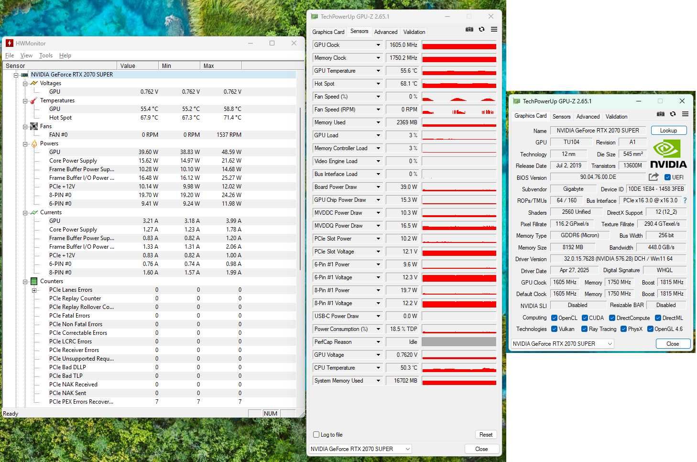Click the refresh icon in GPU-Z Graphics Card window
The width and height of the screenshot is (697, 462).
tap(673, 114)
